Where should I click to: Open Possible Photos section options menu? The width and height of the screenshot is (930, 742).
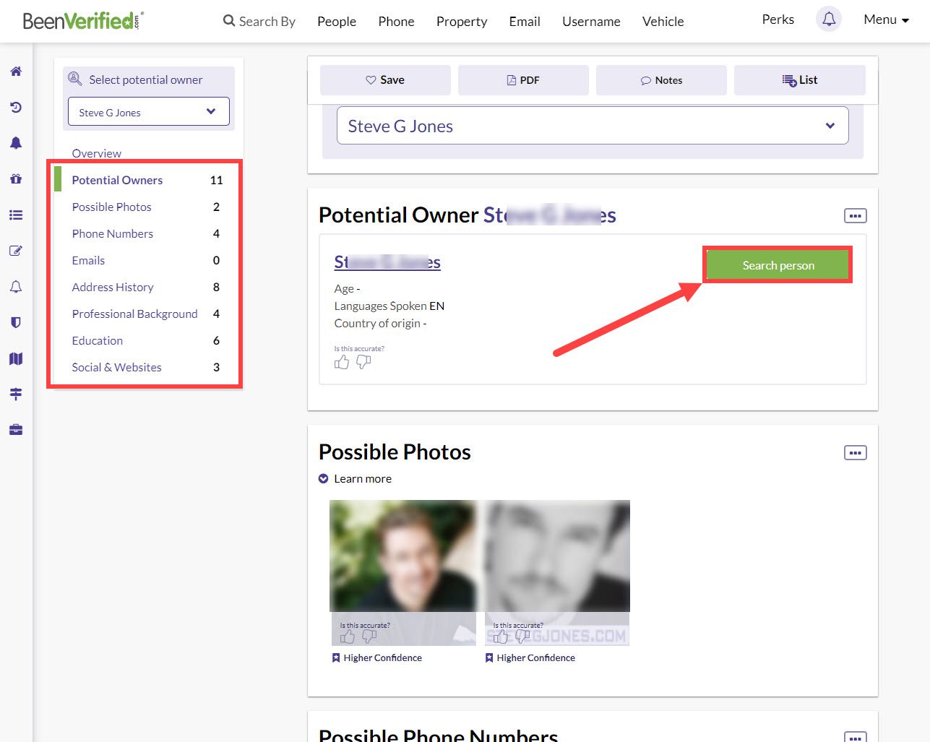pyautogui.click(x=856, y=453)
